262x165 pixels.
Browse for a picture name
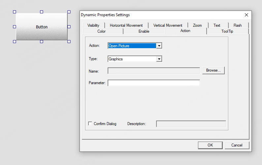[x=213, y=70]
